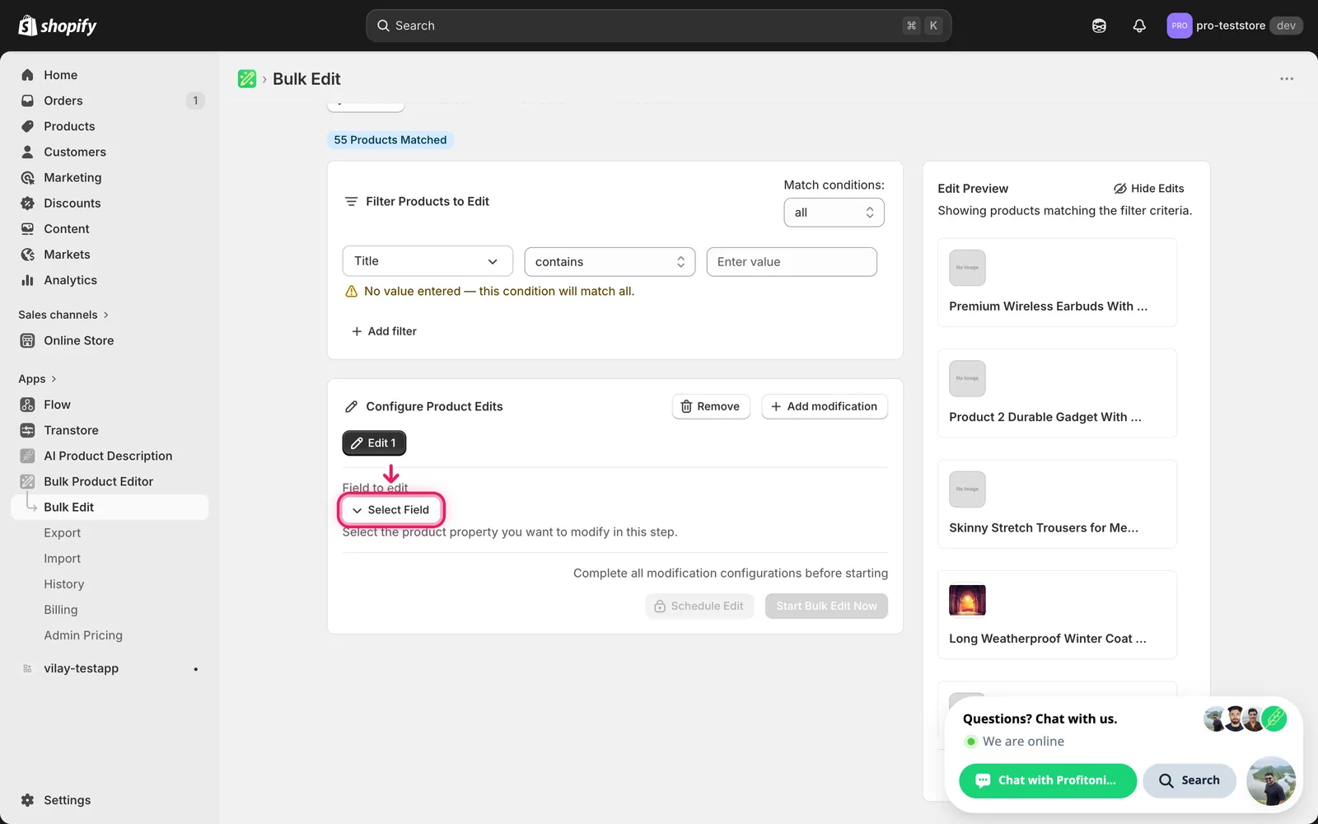The width and height of the screenshot is (1318, 824).
Task: Open the AI Product Description app
Action: tap(108, 456)
